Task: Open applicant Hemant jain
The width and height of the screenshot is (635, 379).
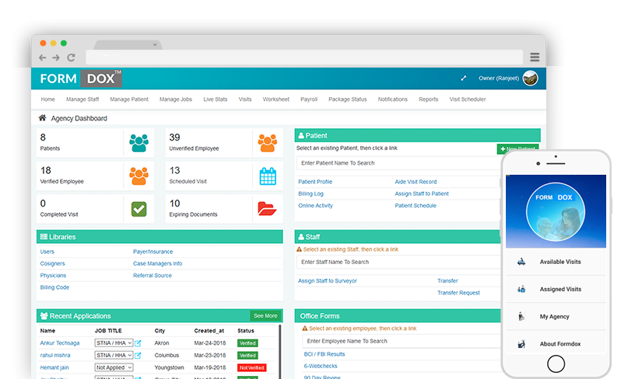Action: (x=54, y=367)
